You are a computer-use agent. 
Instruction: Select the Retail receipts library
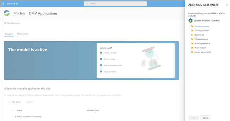200,48
